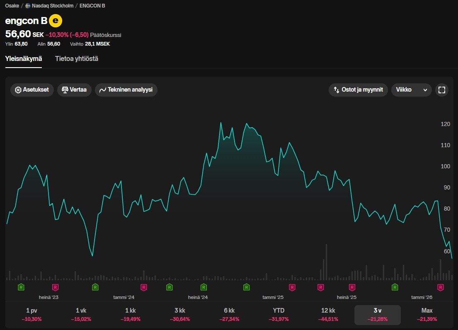Image resolution: width=458 pixels, height=330 pixels.
Task: Click the Swedish flag icon in breadcrumb
Action: point(28,6)
